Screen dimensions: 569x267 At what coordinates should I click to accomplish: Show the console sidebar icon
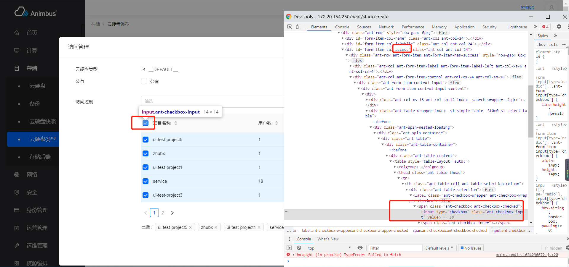pyautogui.click(x=289, y=248)
